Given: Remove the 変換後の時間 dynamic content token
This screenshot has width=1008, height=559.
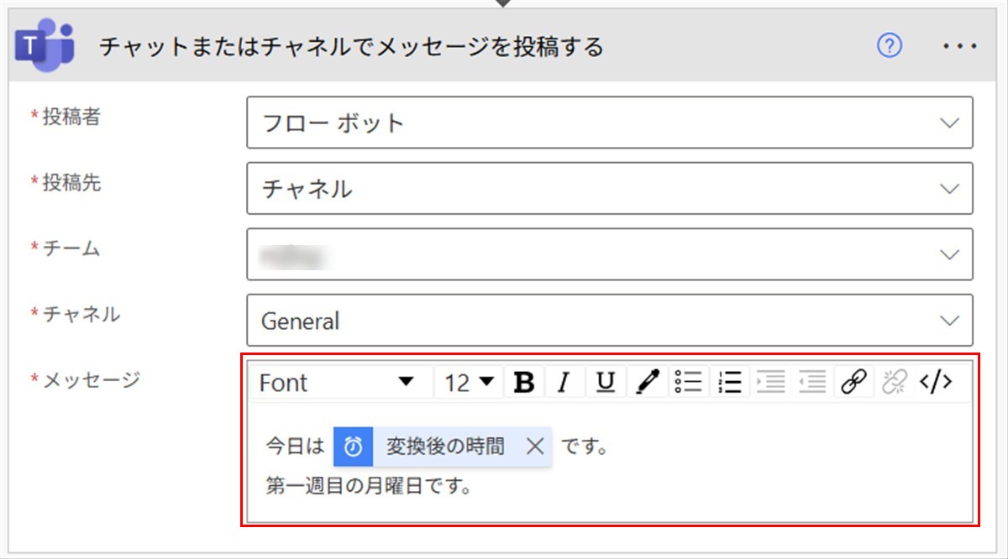Looking at the screenshot, I should pos(535,447).
